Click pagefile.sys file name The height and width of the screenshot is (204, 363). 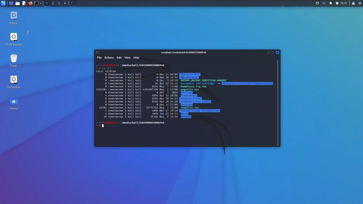pyautogui.click(x=190, y=90)
